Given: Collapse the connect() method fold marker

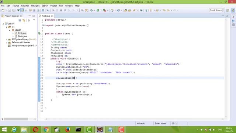Looking at the screenshot, I should 44,58.
